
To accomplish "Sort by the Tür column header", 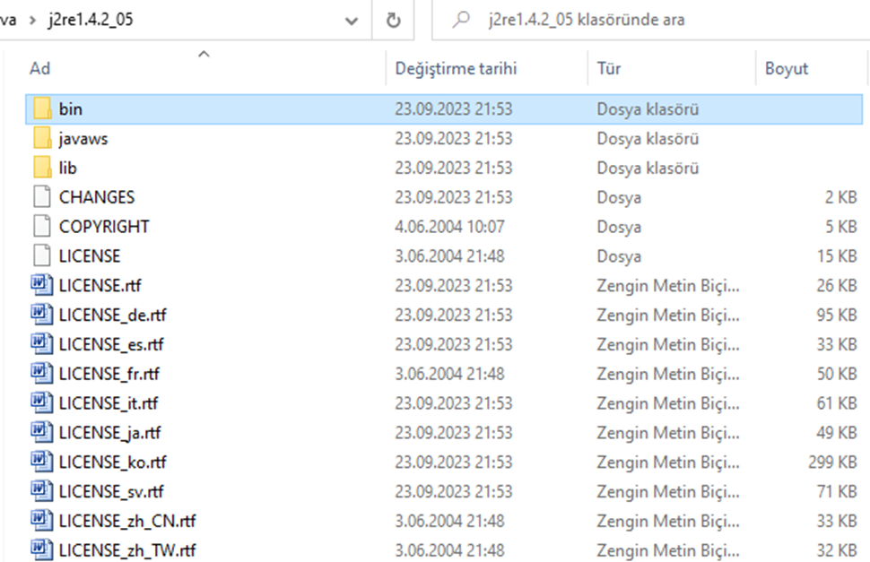I will coord(609,68).
